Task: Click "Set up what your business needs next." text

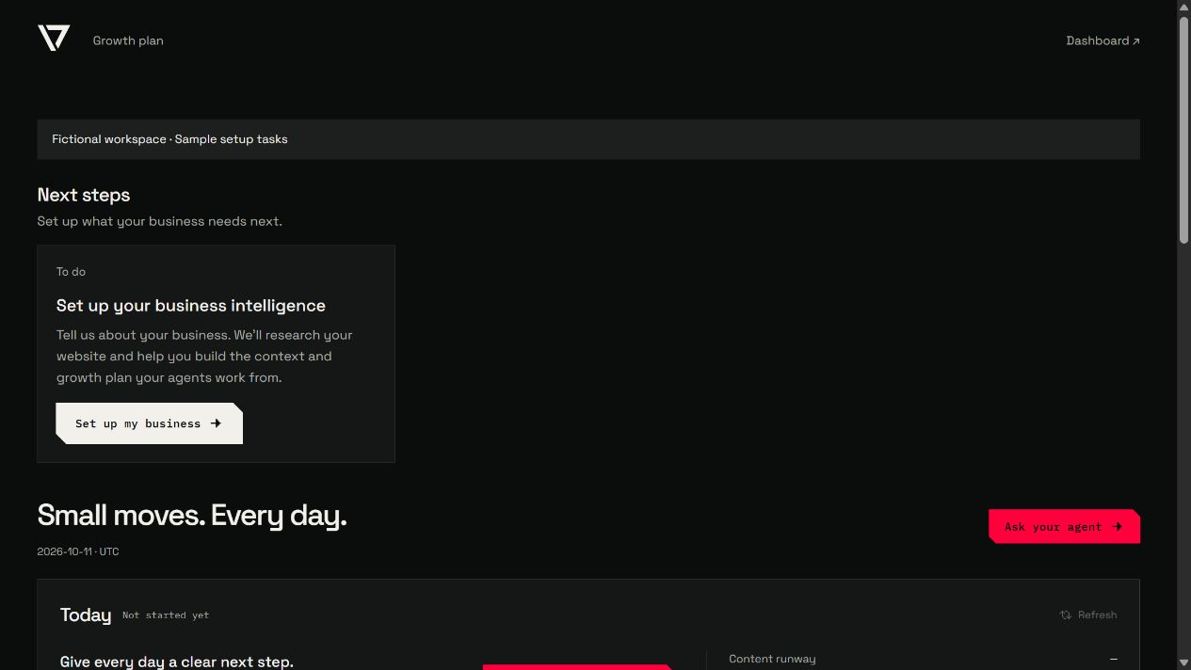Action: (160, 221)
